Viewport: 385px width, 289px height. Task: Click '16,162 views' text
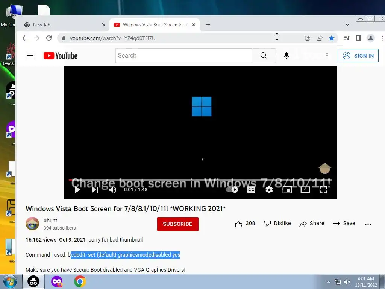(41, 240)
